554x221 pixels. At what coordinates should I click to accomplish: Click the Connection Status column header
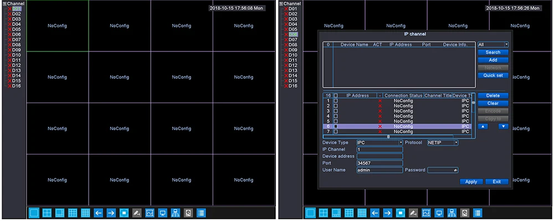click(403, 96)
